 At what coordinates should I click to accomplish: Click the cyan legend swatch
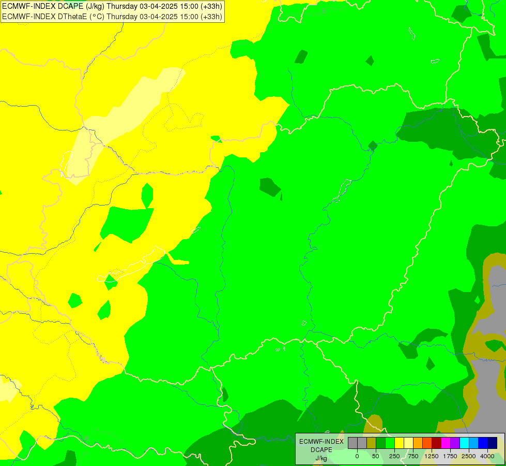click(464, 443)
